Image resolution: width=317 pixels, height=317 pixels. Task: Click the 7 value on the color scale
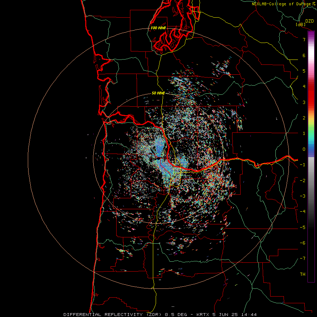(304, 39)
